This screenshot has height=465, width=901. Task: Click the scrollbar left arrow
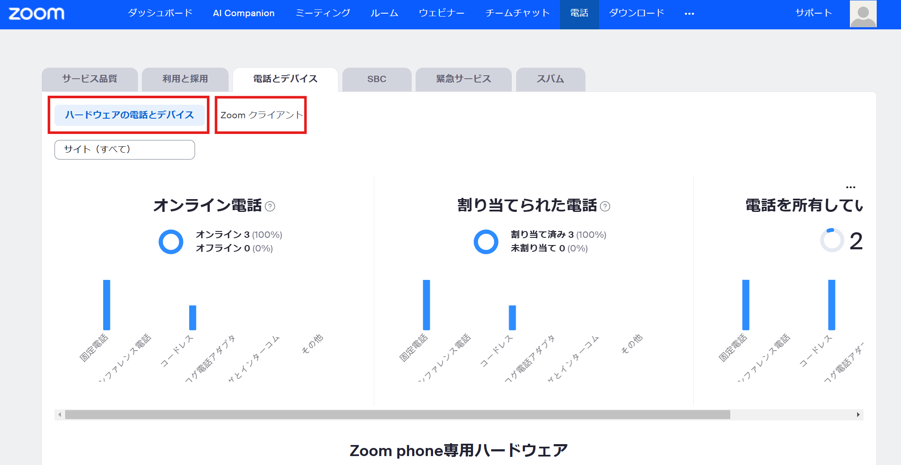[60, 415]
